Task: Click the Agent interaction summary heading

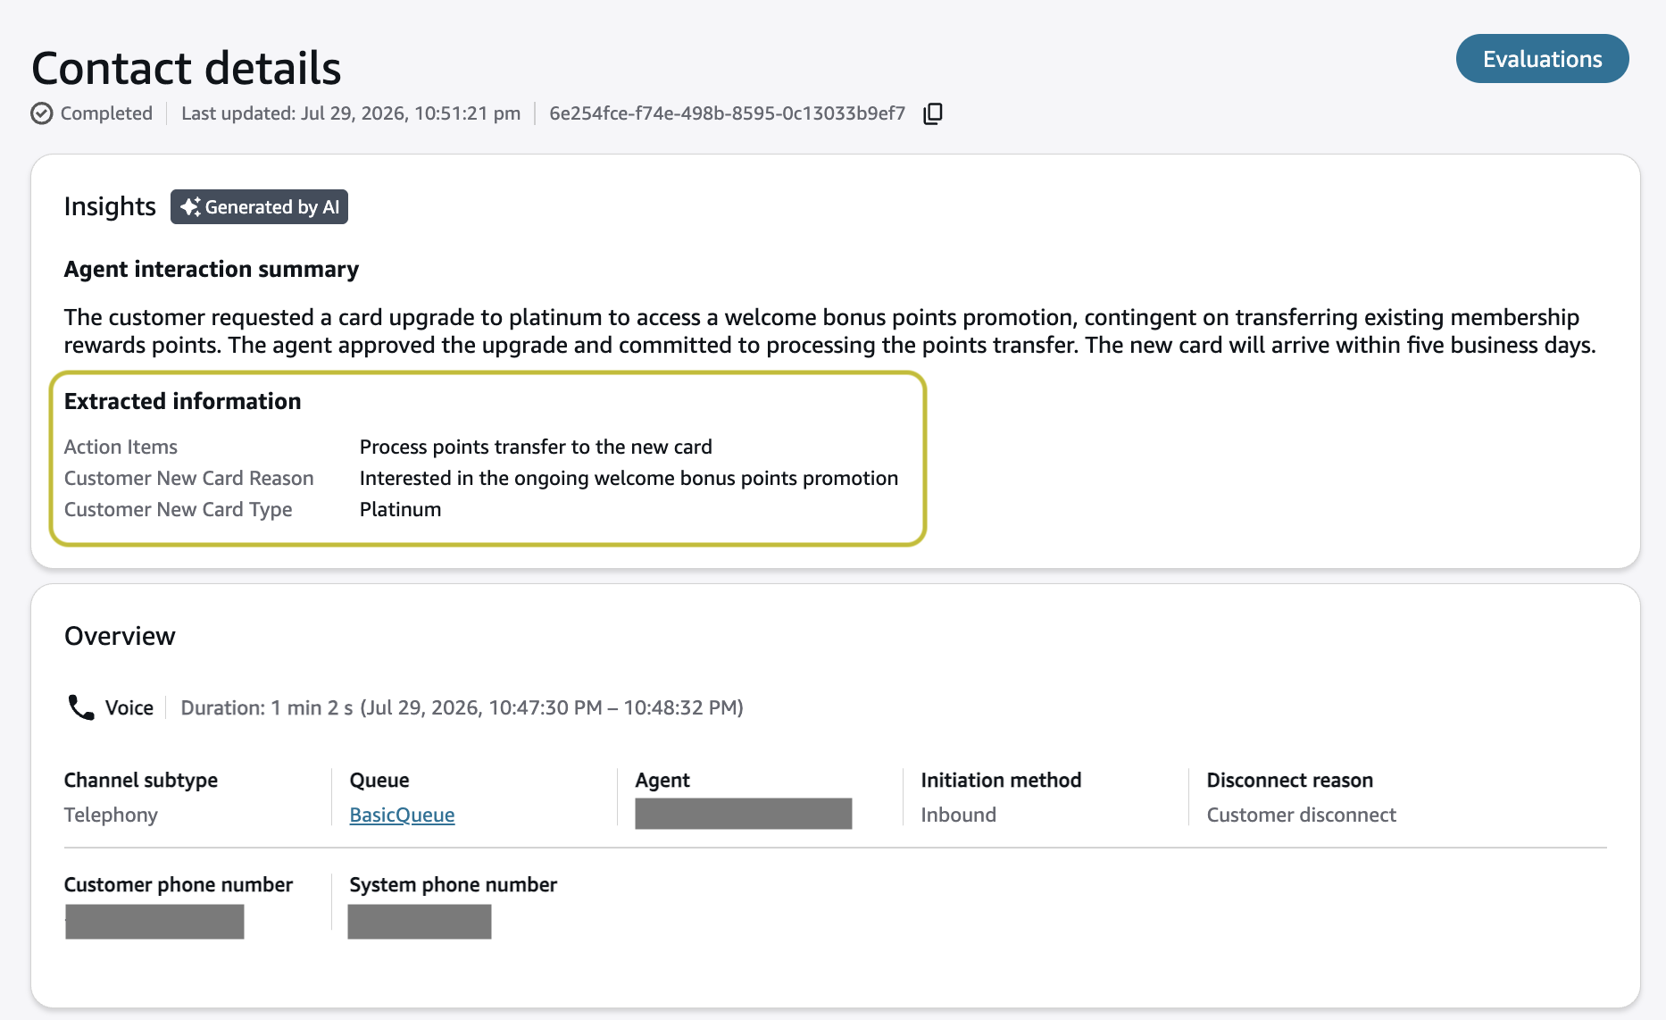Action: [x=212, y=269]
